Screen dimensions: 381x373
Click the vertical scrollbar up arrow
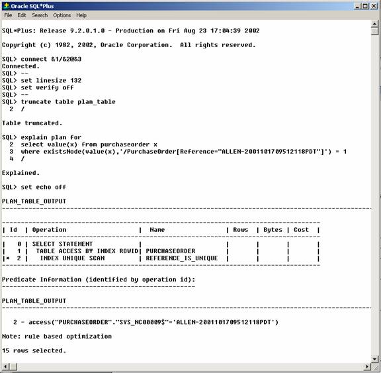pyautogui.click(x=374, y=24)
